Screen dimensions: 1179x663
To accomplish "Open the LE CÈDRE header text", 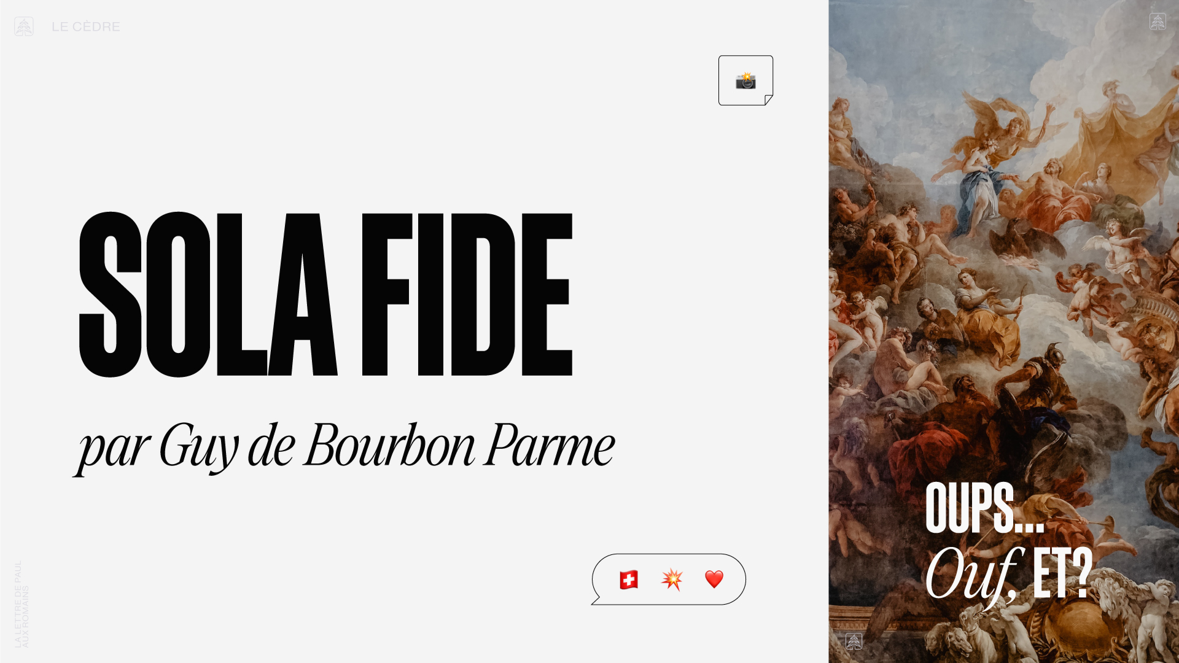I will [x=86, y=26].
